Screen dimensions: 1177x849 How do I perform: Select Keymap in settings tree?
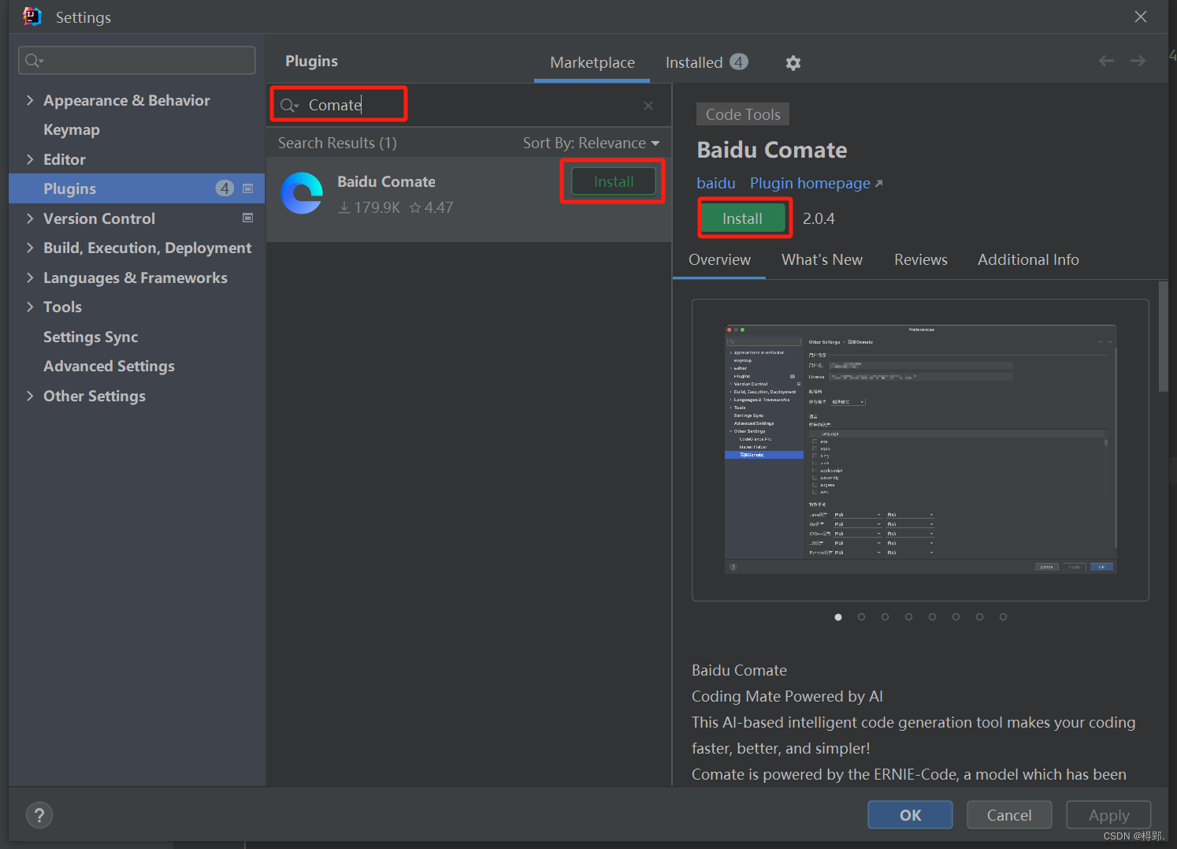[72, 130]
